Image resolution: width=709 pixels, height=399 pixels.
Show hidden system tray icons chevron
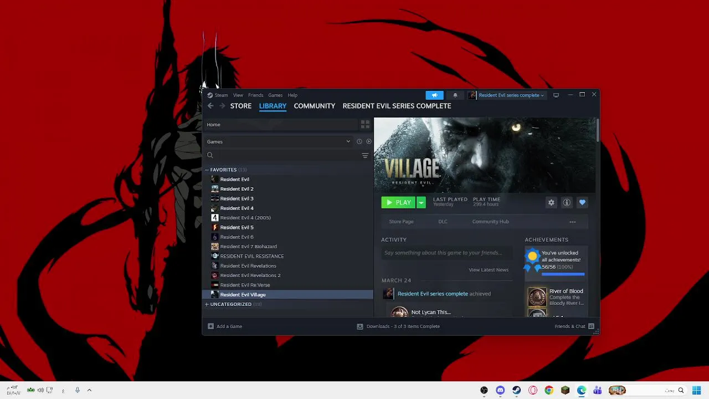(89, 390)
